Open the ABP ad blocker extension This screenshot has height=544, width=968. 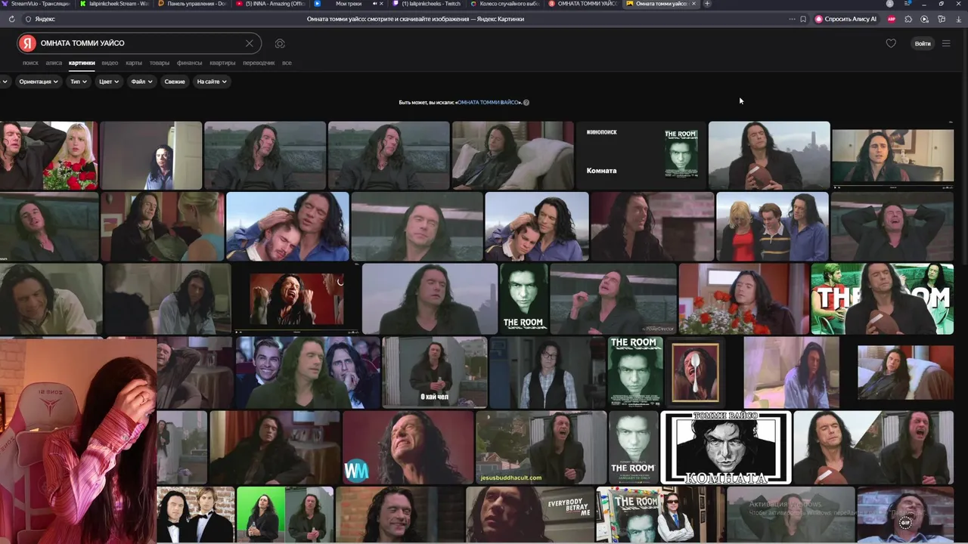click(x=892, y=19)
